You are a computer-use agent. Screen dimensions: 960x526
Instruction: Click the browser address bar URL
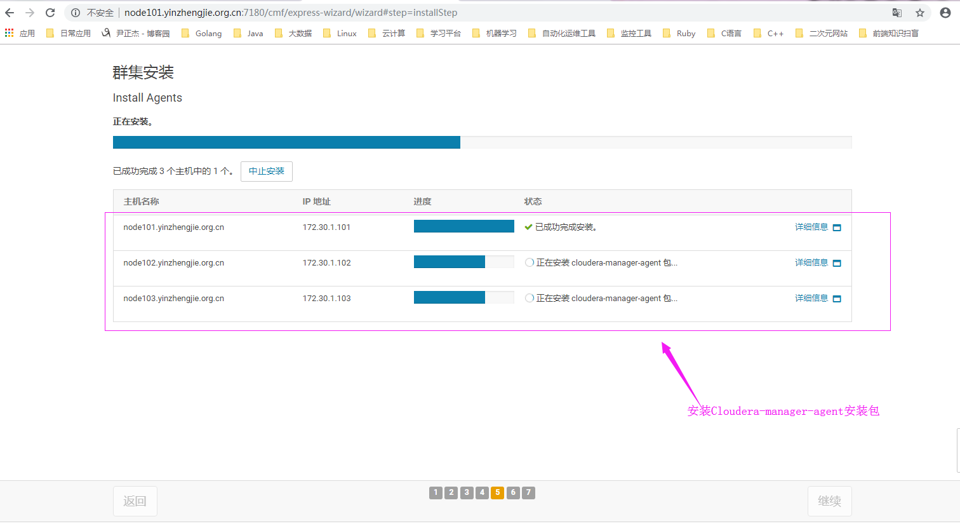(x=291, y=13)
